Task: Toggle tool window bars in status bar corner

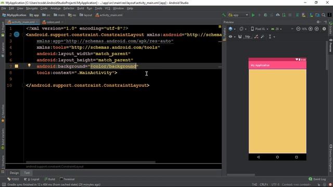Action: point(4,185)
